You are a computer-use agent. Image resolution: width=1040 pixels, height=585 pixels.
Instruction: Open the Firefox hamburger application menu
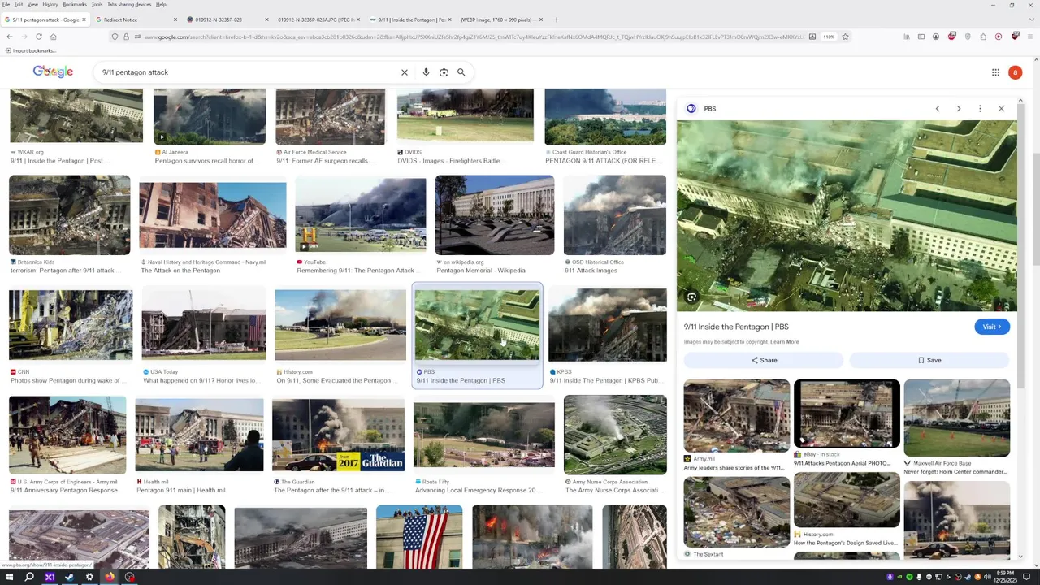tap(1030, 37)
